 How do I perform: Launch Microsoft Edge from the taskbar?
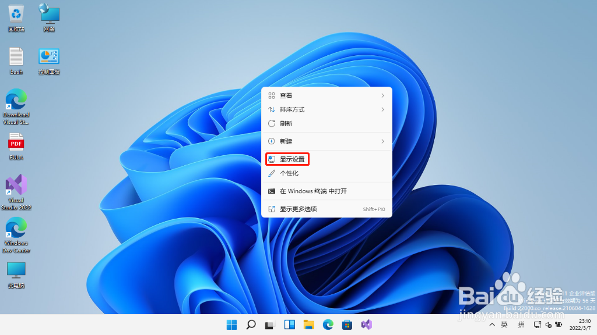pyautogui.click(x=328, y=325)
